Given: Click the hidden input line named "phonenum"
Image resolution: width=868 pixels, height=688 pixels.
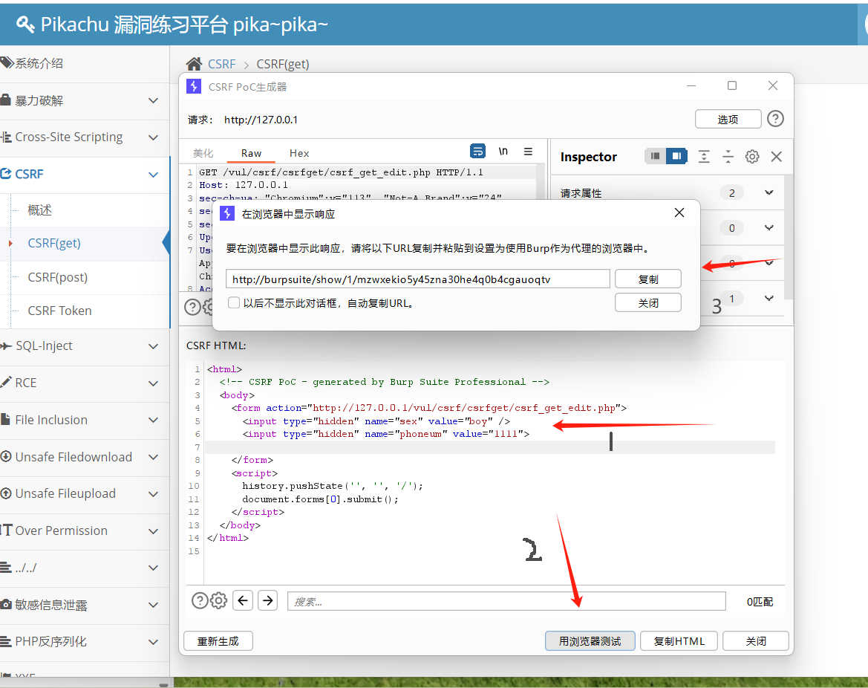Looking at the screenshot, I should coord(386,435).
